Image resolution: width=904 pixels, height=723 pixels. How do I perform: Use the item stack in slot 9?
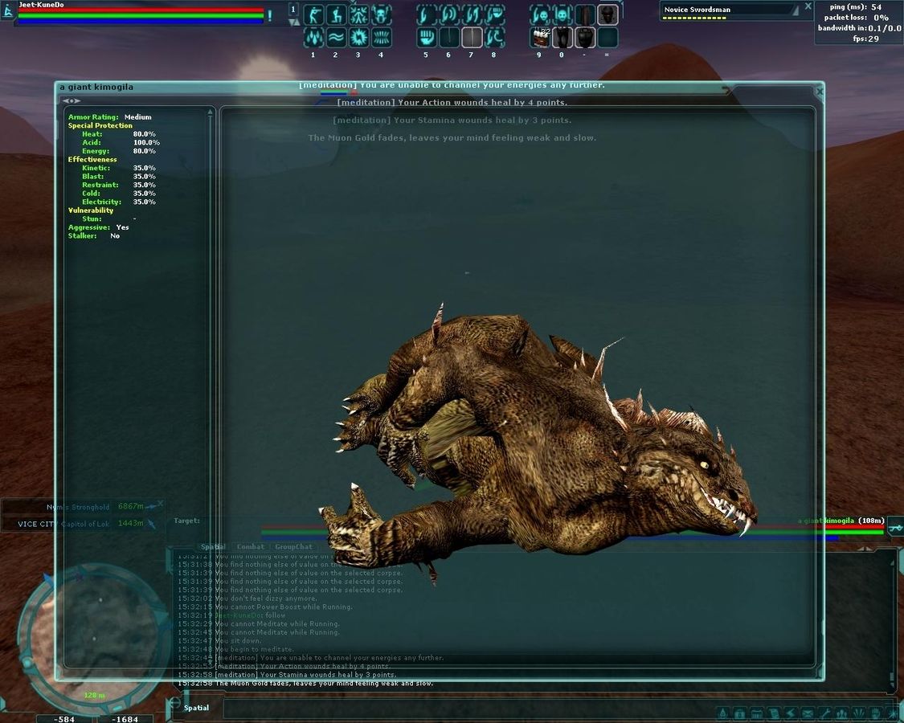pos(540,37)
